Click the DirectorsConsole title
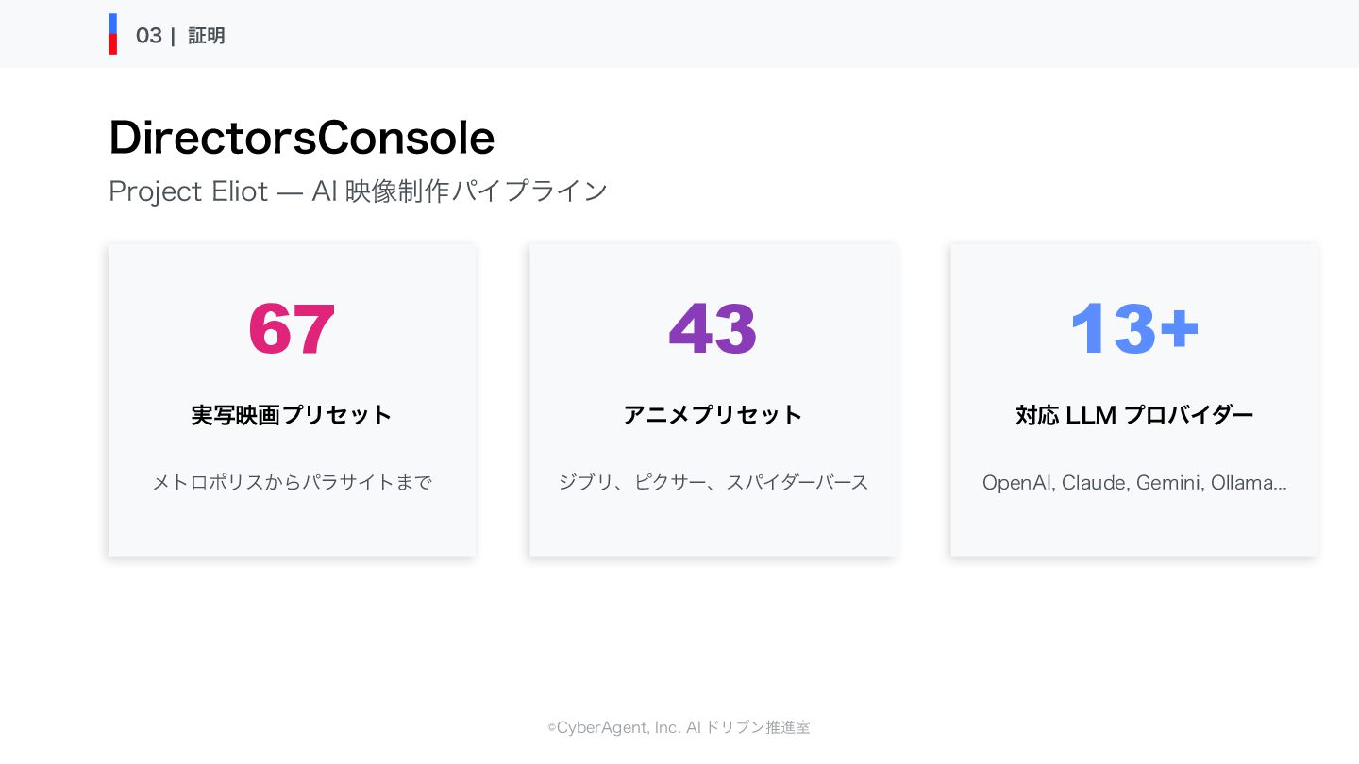This screenshot has height=764, width=1359. point(301,138)
